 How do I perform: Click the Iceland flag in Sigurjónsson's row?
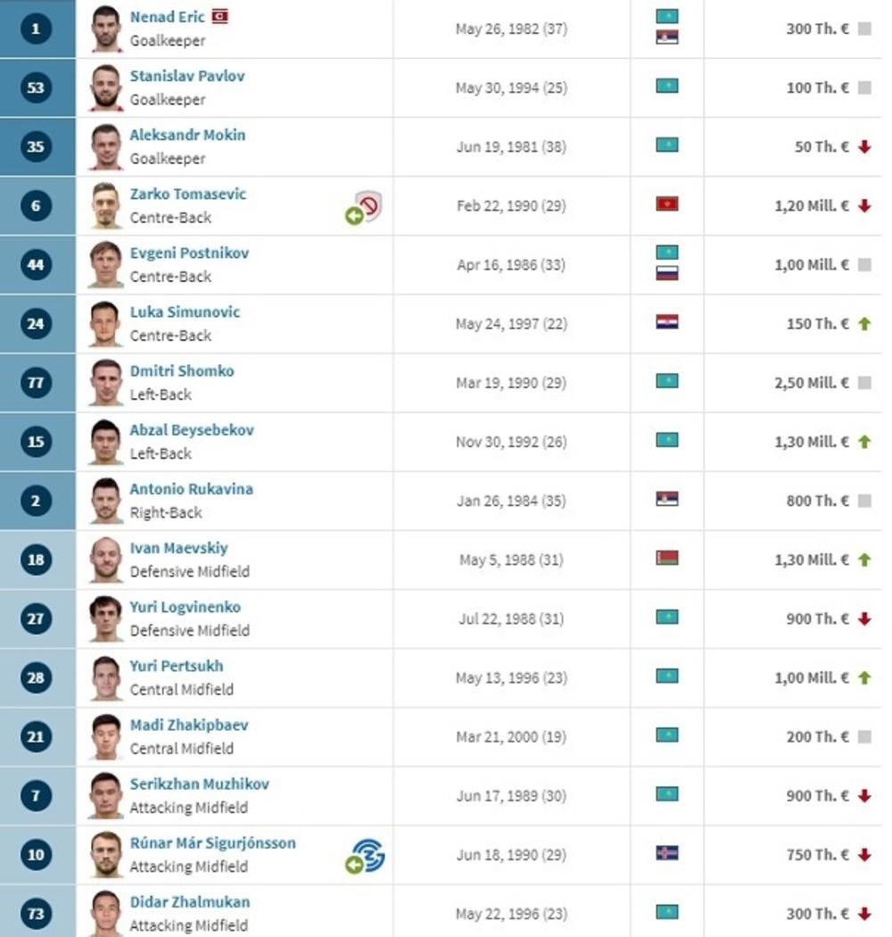point(666,854)
